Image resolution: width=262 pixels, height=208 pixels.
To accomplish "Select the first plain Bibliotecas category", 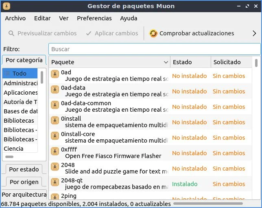I will click(x=20, y=120).
